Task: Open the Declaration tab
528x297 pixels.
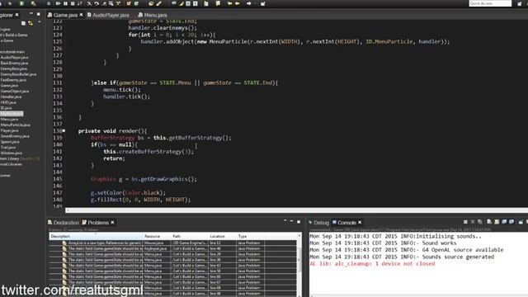Action: (x=64, y=223)
